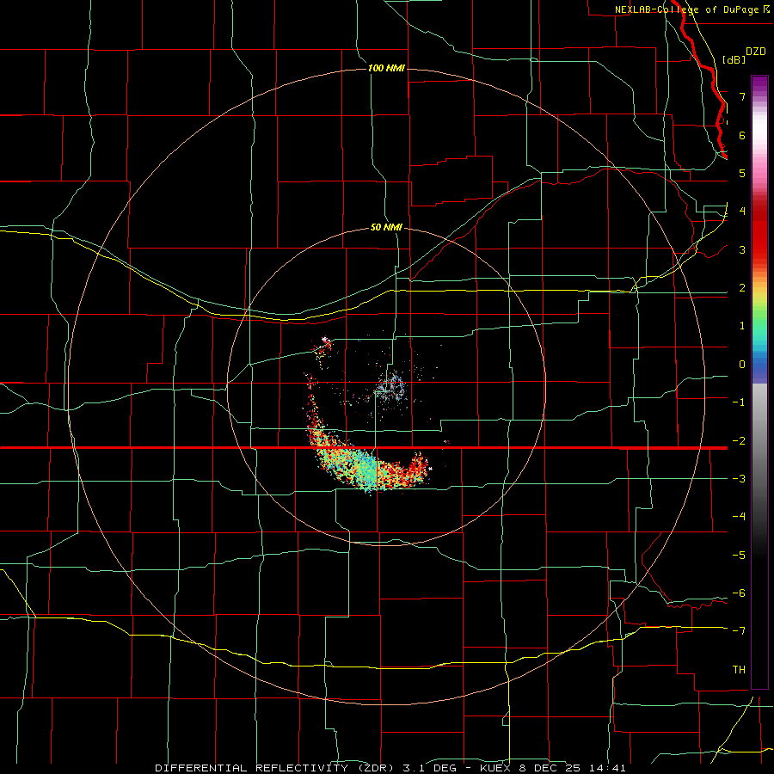Image resolution: width=774 pixels, height=774 pixels.
Task: Click the -6 dB tick label
Action: (739, 593)
